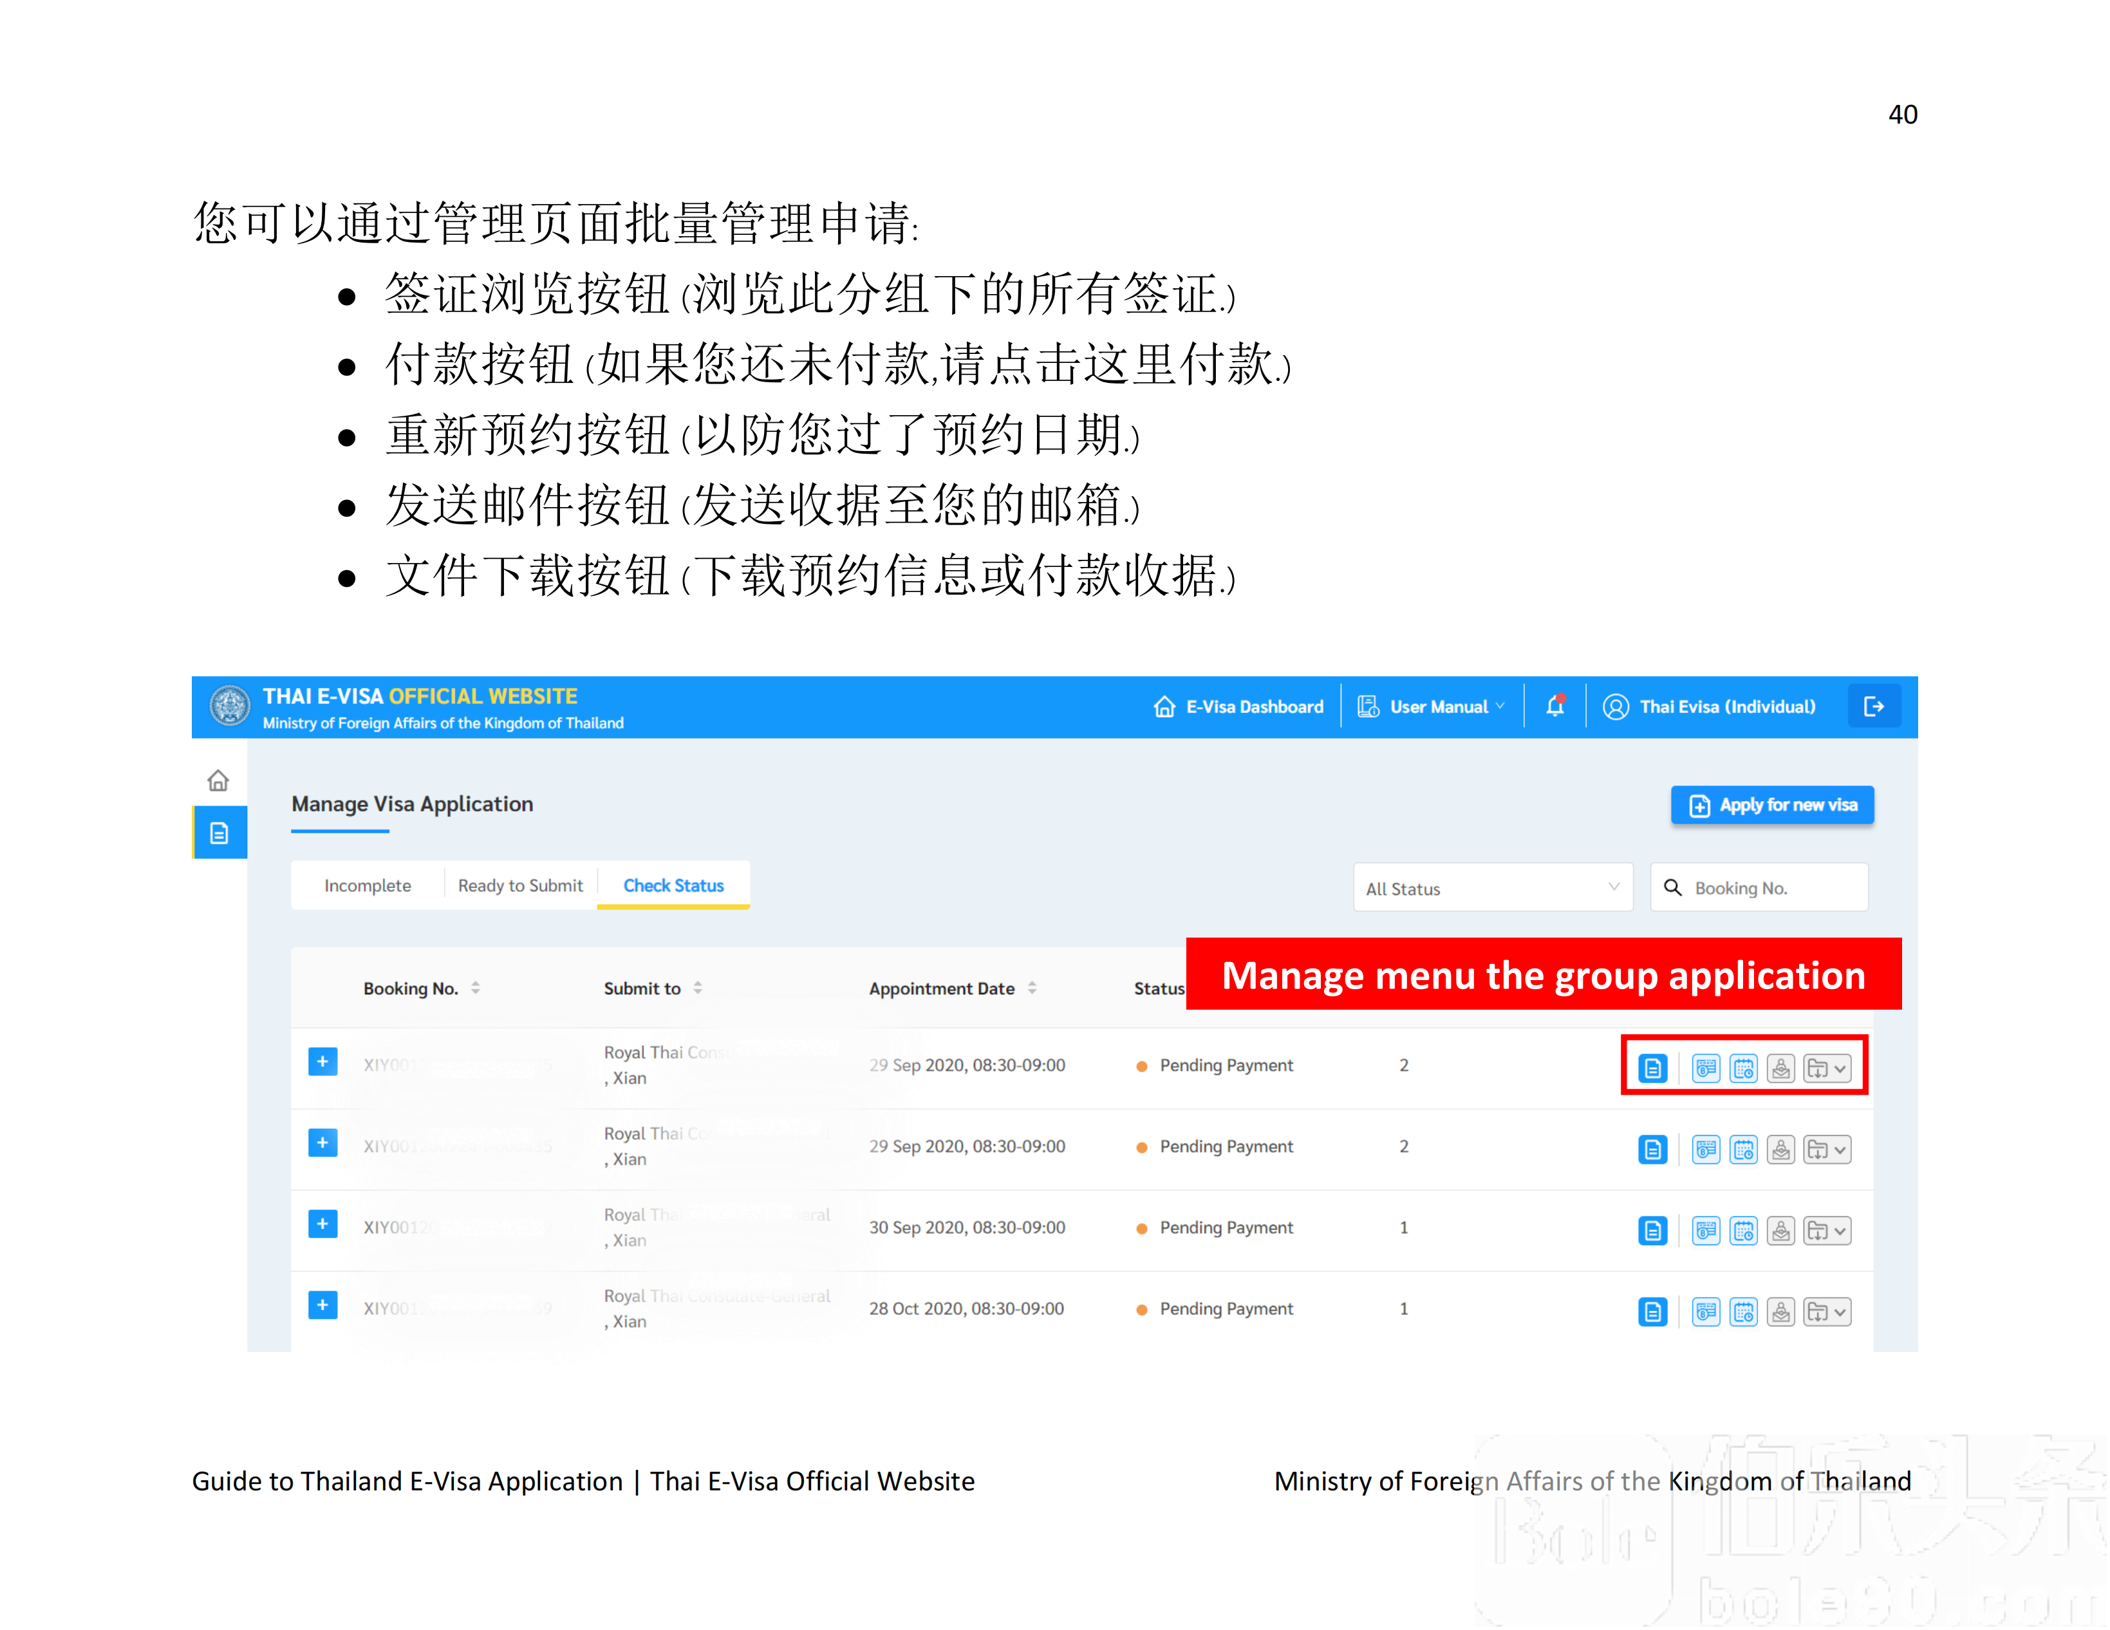Switch to the Incomplete tab
The height and width of the screenshot is (1630, 2110).
click(367, 885)
